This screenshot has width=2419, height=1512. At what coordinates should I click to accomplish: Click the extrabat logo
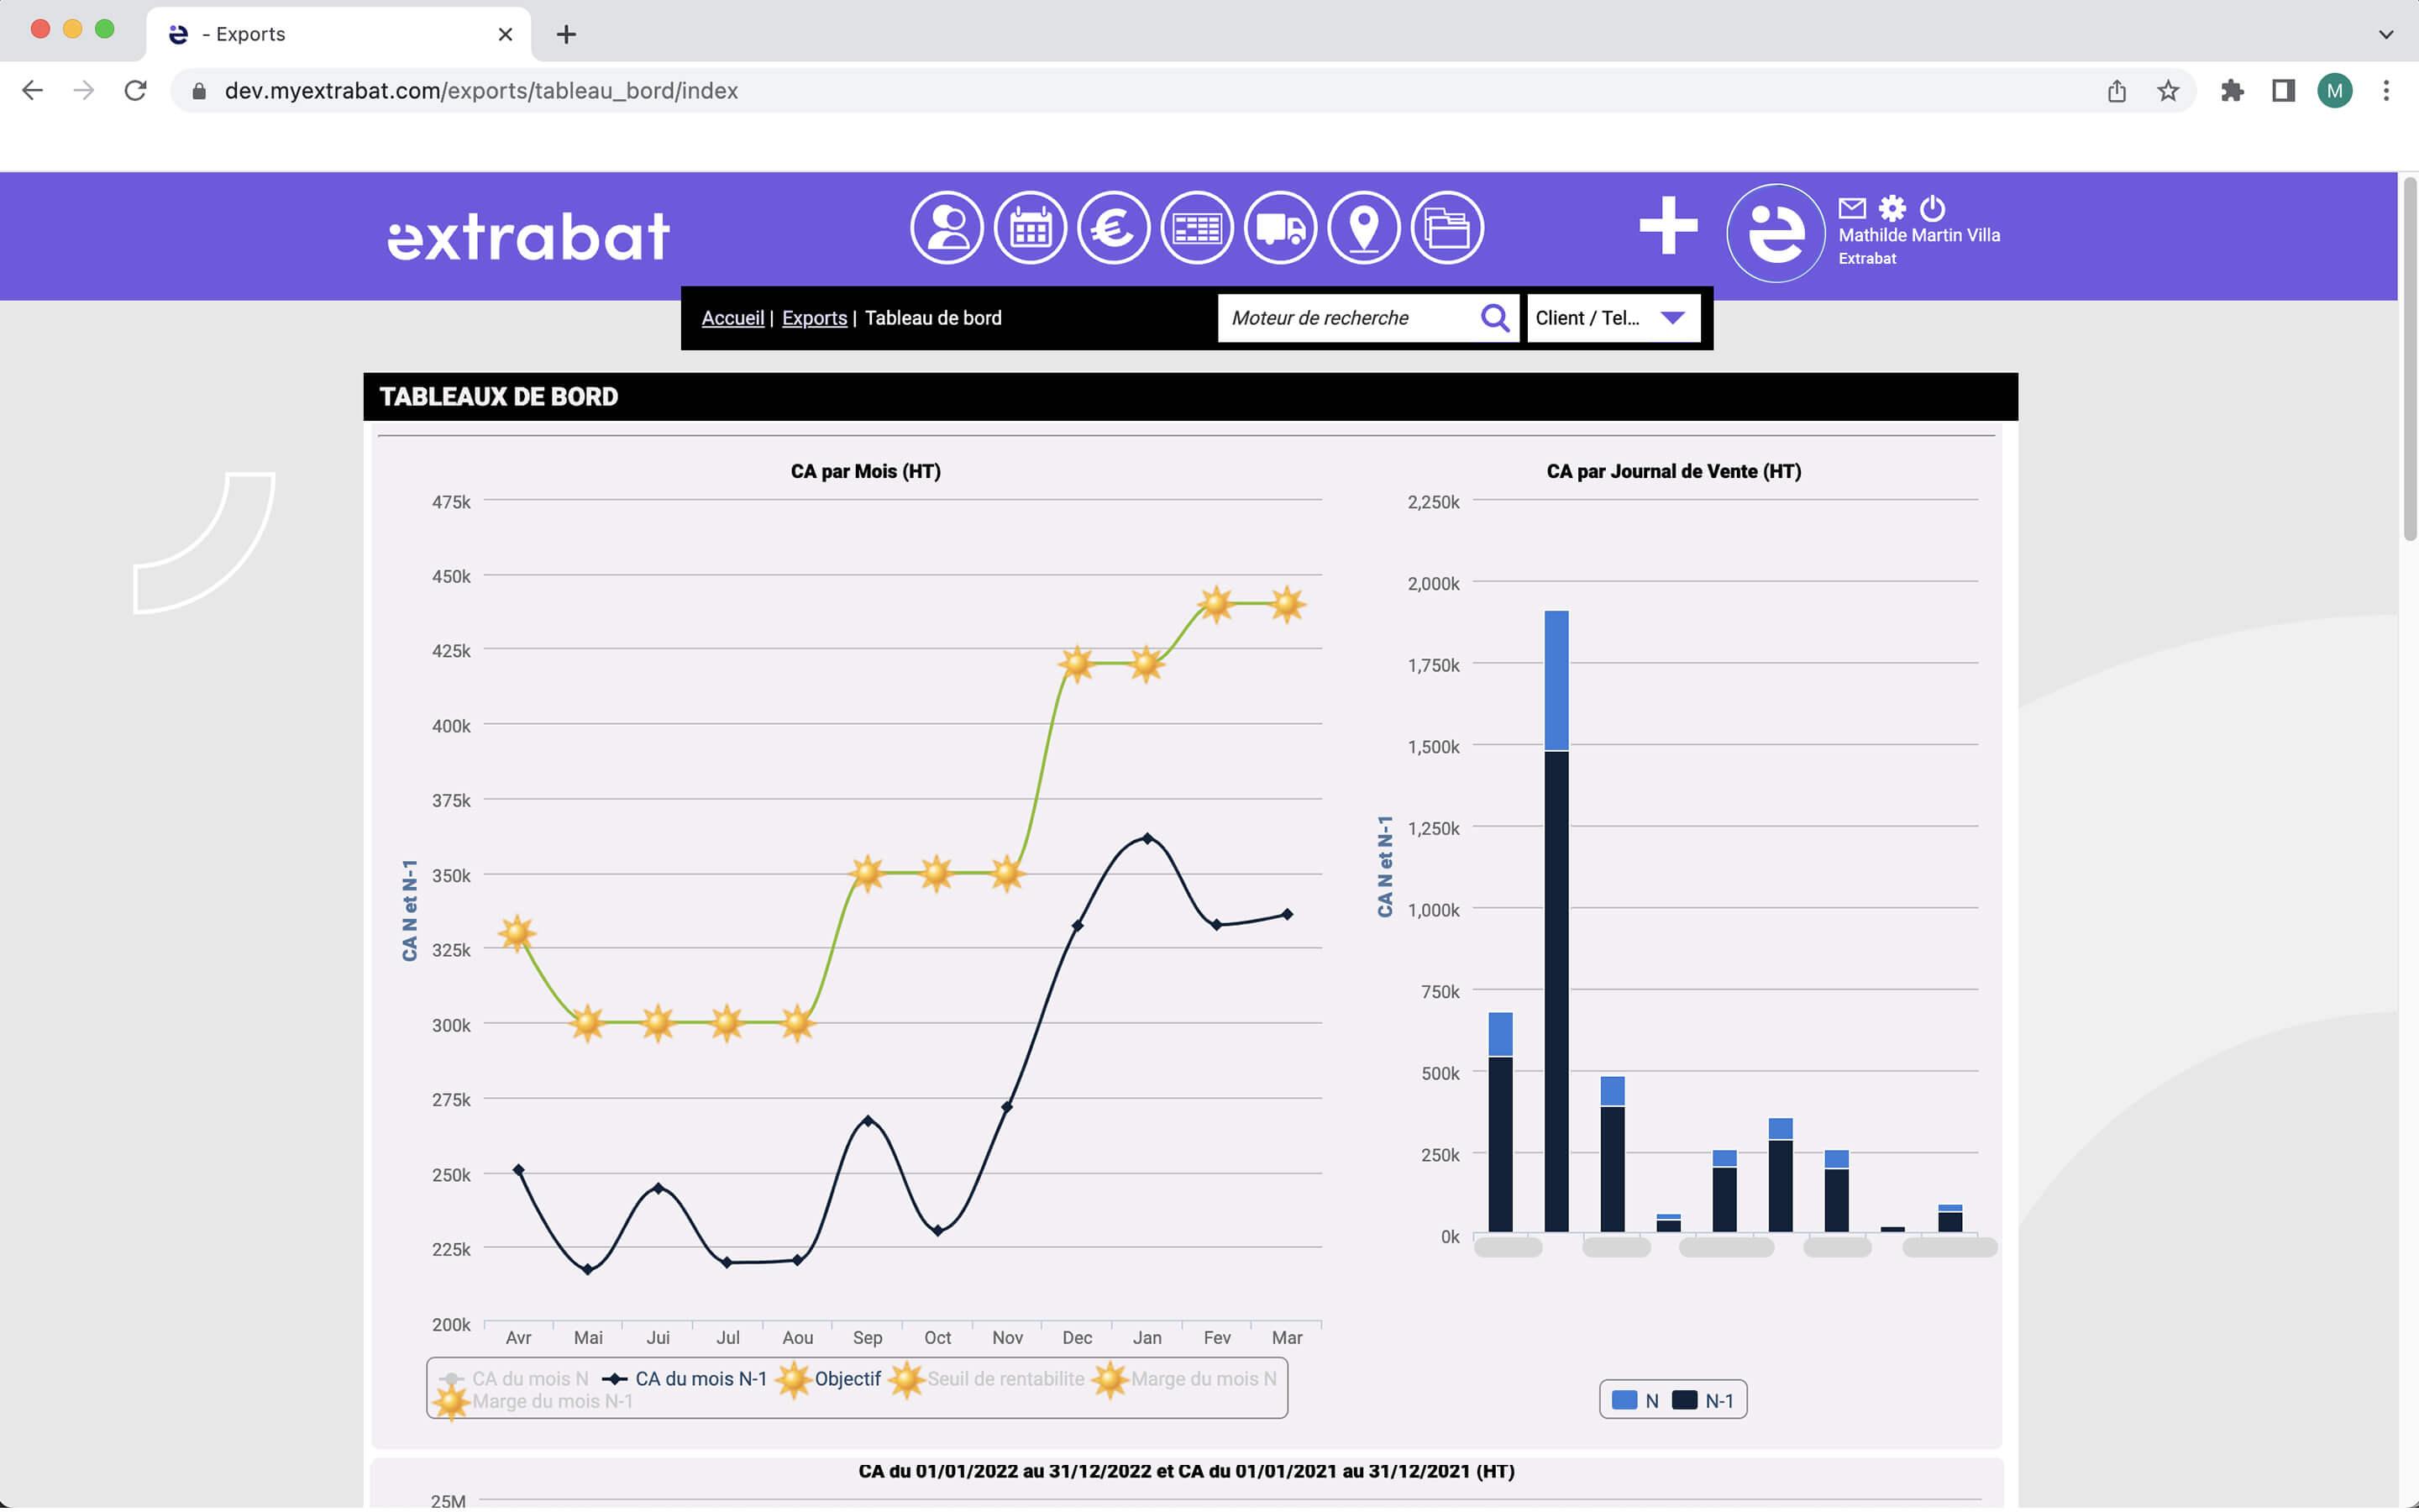pos(527,236)
